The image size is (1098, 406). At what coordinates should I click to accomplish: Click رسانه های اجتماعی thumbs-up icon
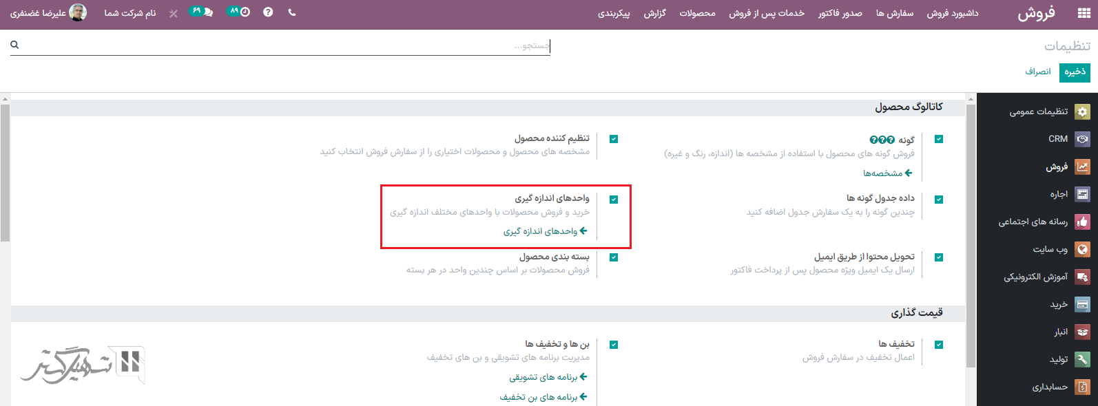(x=1082, y=222)
